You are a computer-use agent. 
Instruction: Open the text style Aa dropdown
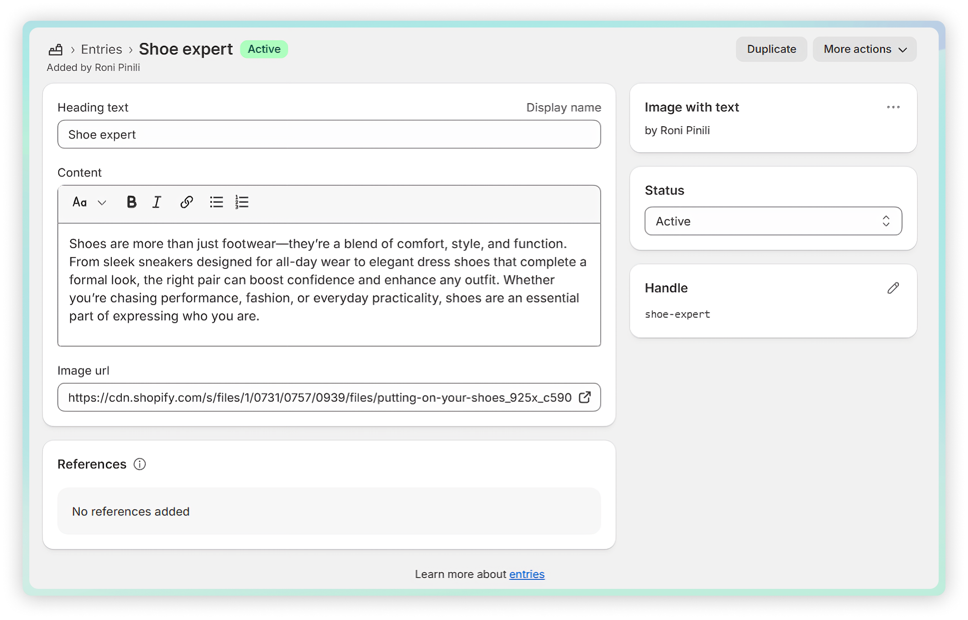[x=89, y=202]
